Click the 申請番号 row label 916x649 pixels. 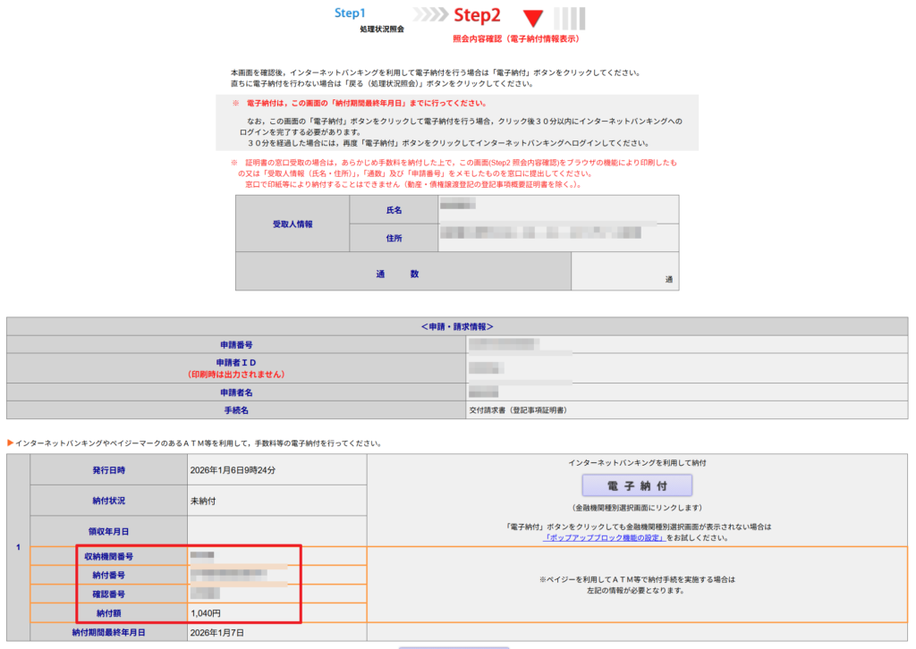(x=236, y=344)
